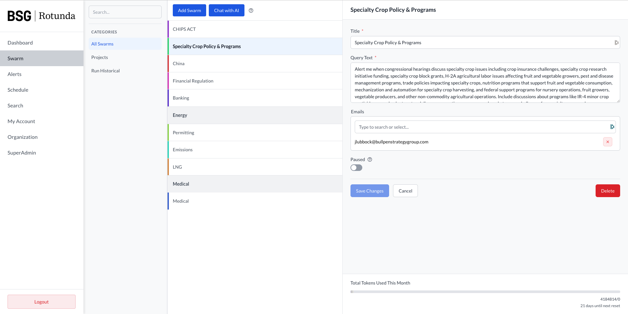
Task: Open the Emails search or select dropdown
Action: [x=481, y=127]
